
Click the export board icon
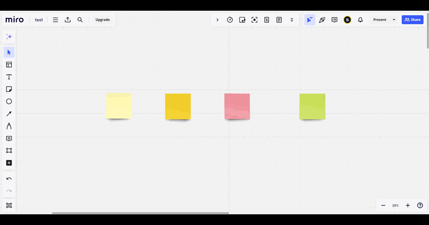coord(68,20)
